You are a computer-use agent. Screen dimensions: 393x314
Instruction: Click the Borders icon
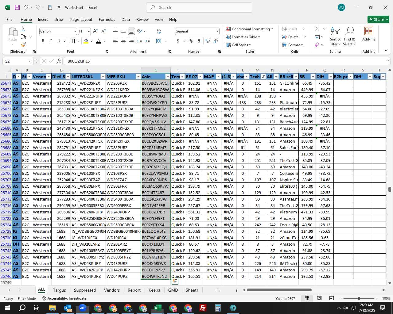(72, 41)
